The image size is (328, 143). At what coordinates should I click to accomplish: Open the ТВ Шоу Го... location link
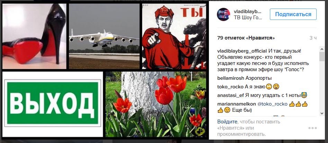pos(248,18)
